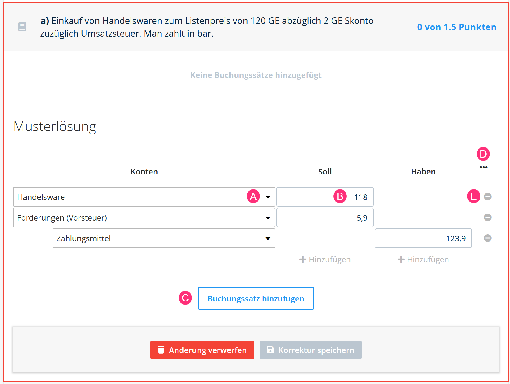Click the Soll field containing 5,9

coord(325,217)
